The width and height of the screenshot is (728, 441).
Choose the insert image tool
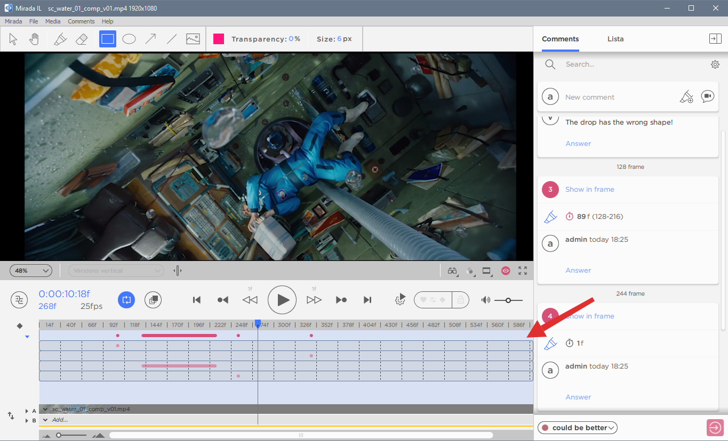[x=193, y=39]
